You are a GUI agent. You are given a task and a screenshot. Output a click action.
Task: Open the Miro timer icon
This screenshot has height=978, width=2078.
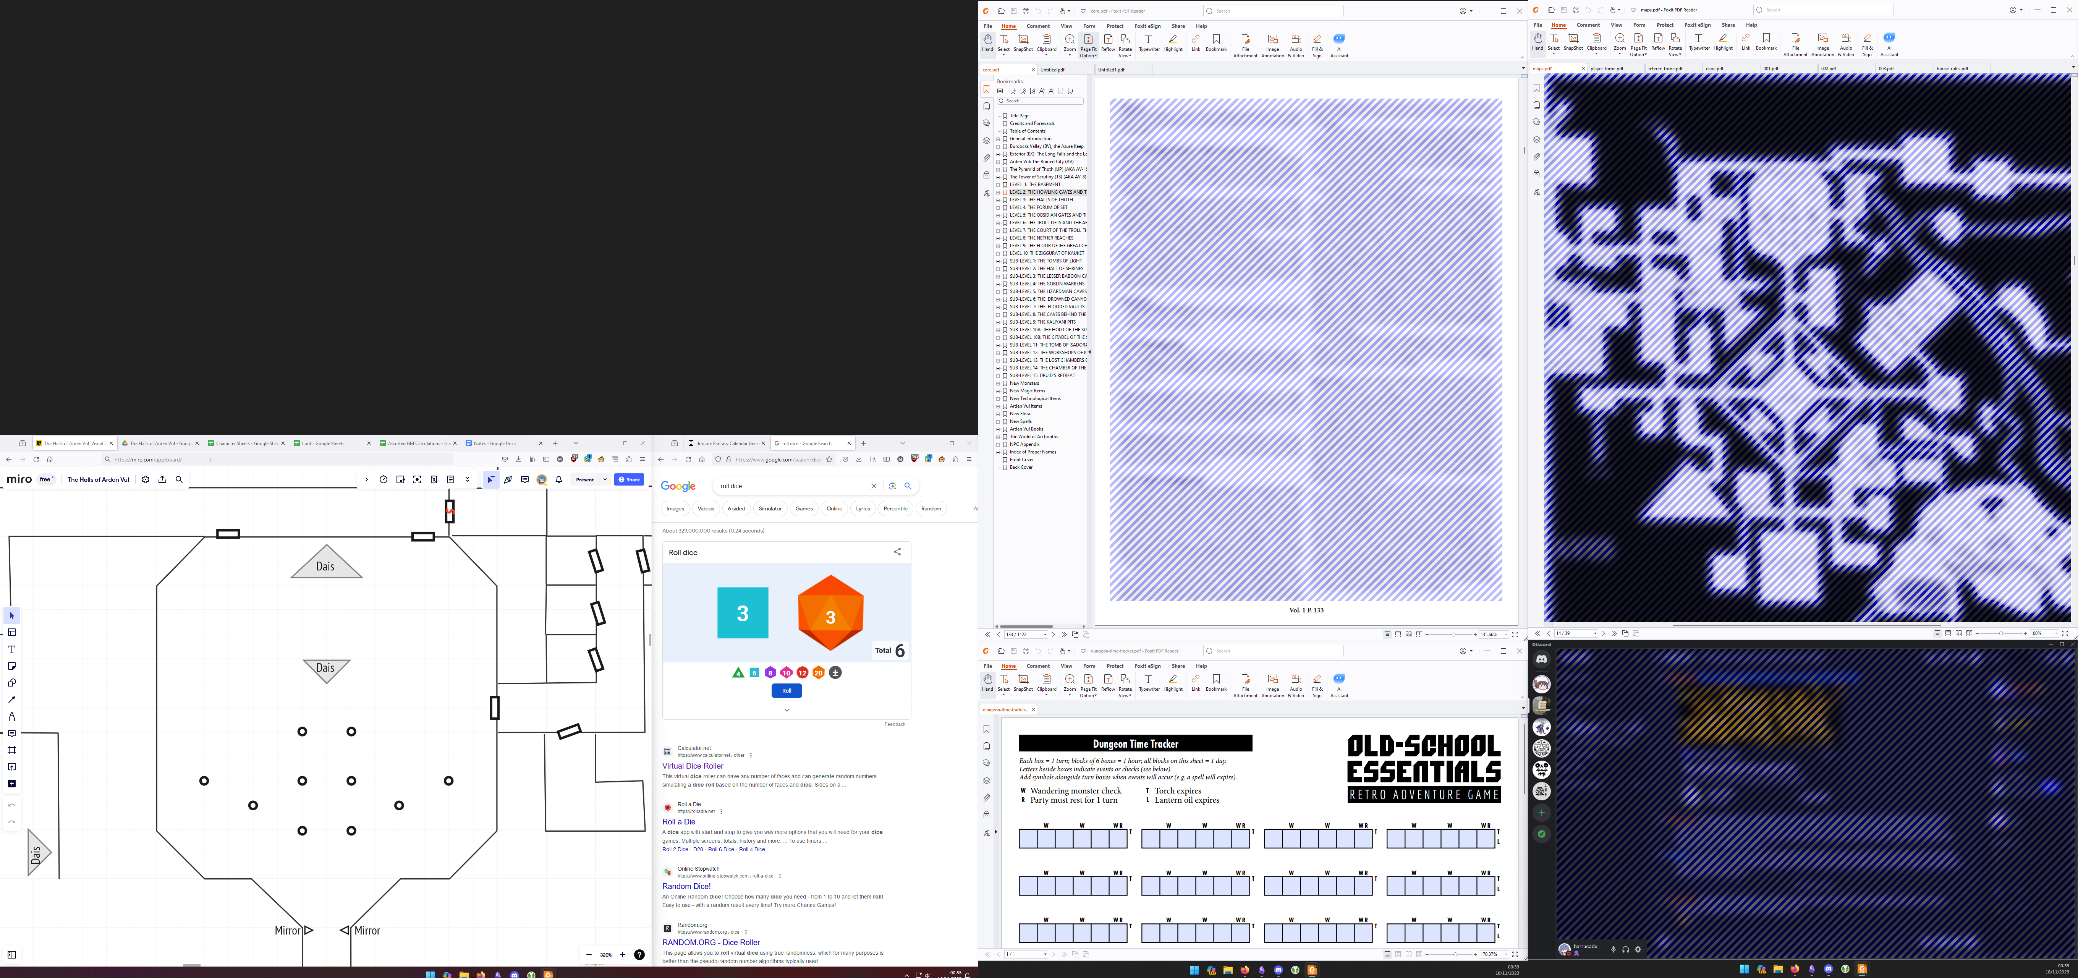(383, 479)
